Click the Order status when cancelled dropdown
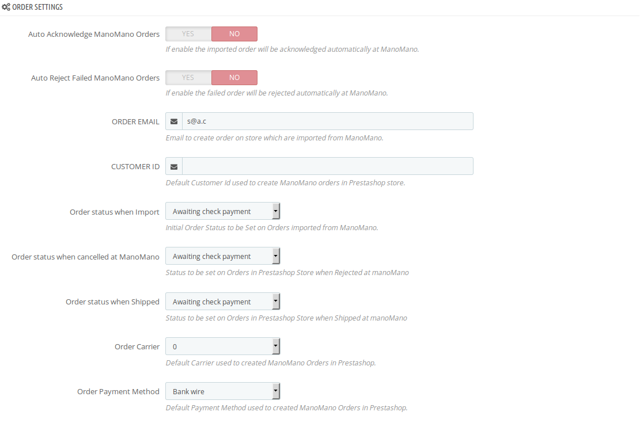 223,256
